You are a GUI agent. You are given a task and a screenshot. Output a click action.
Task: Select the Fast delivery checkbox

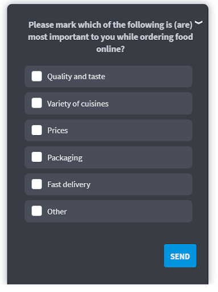pos(37,184)
